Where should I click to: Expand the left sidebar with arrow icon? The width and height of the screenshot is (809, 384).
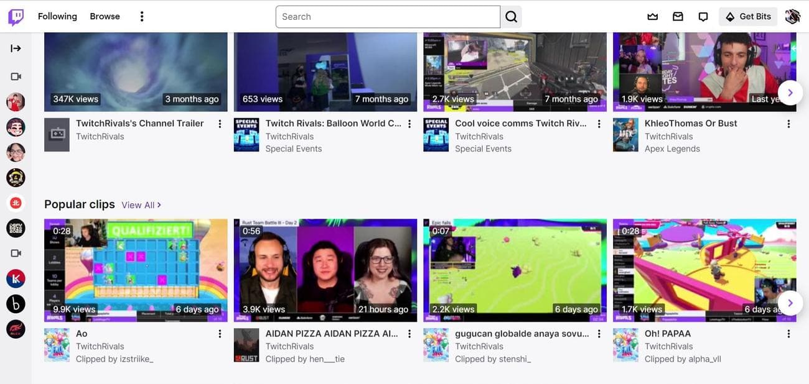click(16, 48)
